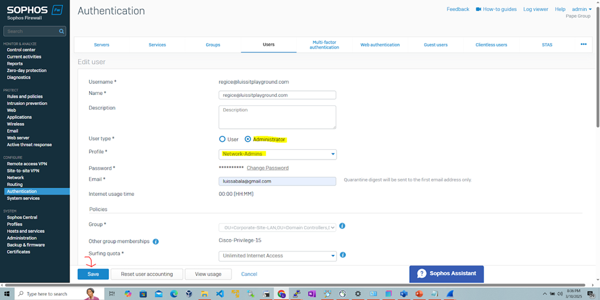Click the search magnifier icon in sidebar
The width and height of the screenshot is (600, 300).
[x=61, y=31]
